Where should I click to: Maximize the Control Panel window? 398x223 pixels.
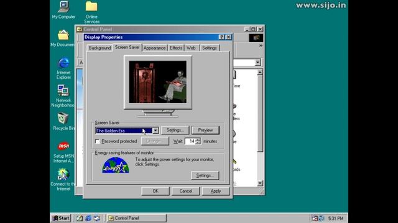253,29
